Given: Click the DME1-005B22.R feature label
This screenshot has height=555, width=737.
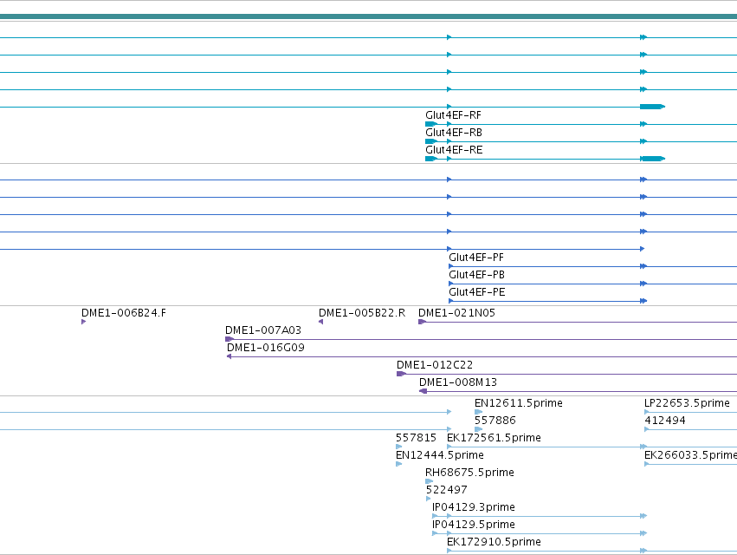Looking at the screenshot, I should tap(362, 313).
